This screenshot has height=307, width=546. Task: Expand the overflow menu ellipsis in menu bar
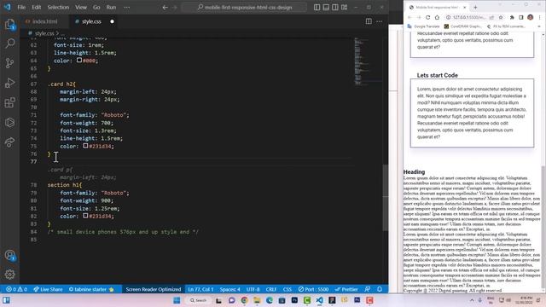(x=127, y=7)
